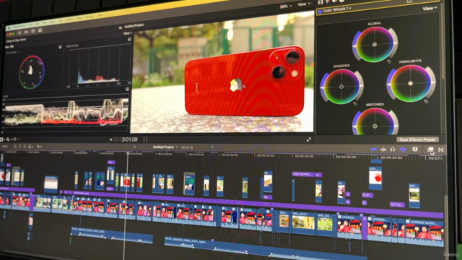The width and height of the screenshot is (462, 260).
Task: Click the Highlights wheel brightness slider handle
Action: [x=433, y=82]
